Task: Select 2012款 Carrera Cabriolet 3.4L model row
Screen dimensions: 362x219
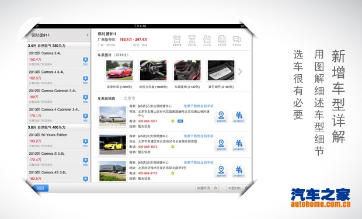Action: pyautogui.click(x=58, y=96)
